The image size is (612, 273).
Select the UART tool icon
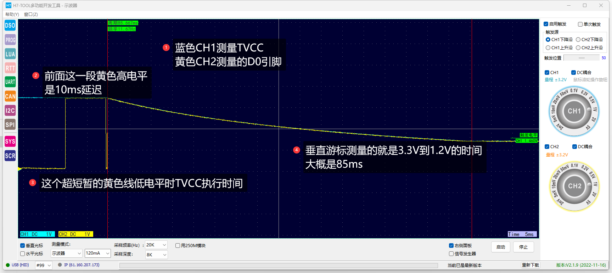click(10, 82)
